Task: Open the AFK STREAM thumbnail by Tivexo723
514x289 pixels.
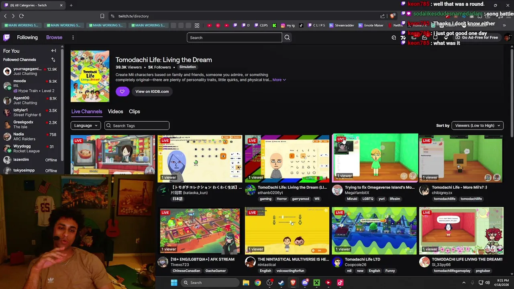Action: tap(200, 231)
